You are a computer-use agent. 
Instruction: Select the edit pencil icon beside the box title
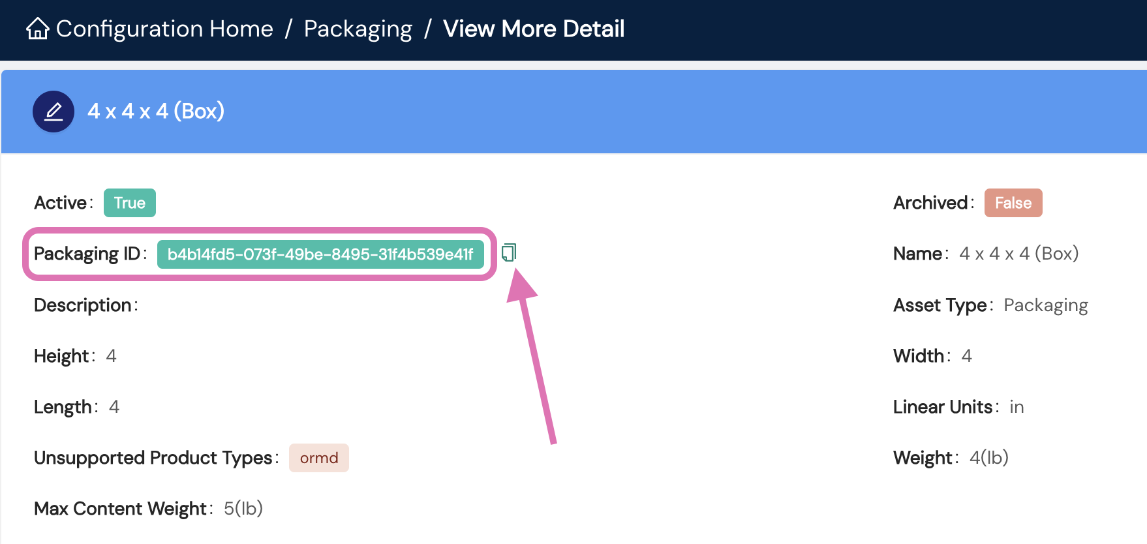click(54, 111)
